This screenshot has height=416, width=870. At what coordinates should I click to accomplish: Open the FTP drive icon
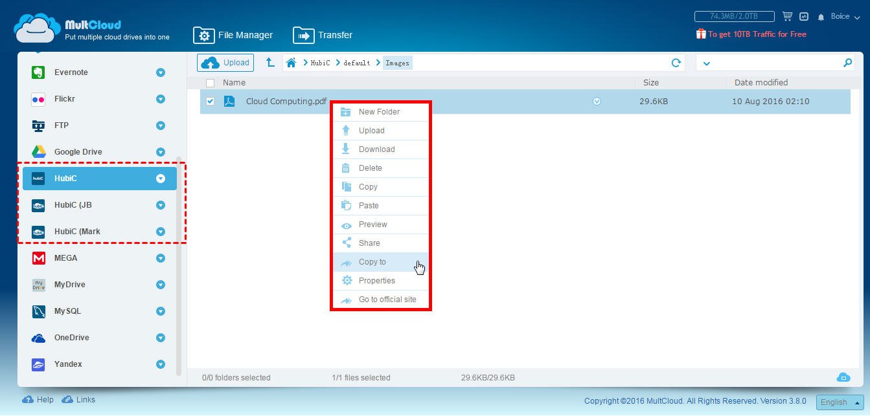point(38,126)
